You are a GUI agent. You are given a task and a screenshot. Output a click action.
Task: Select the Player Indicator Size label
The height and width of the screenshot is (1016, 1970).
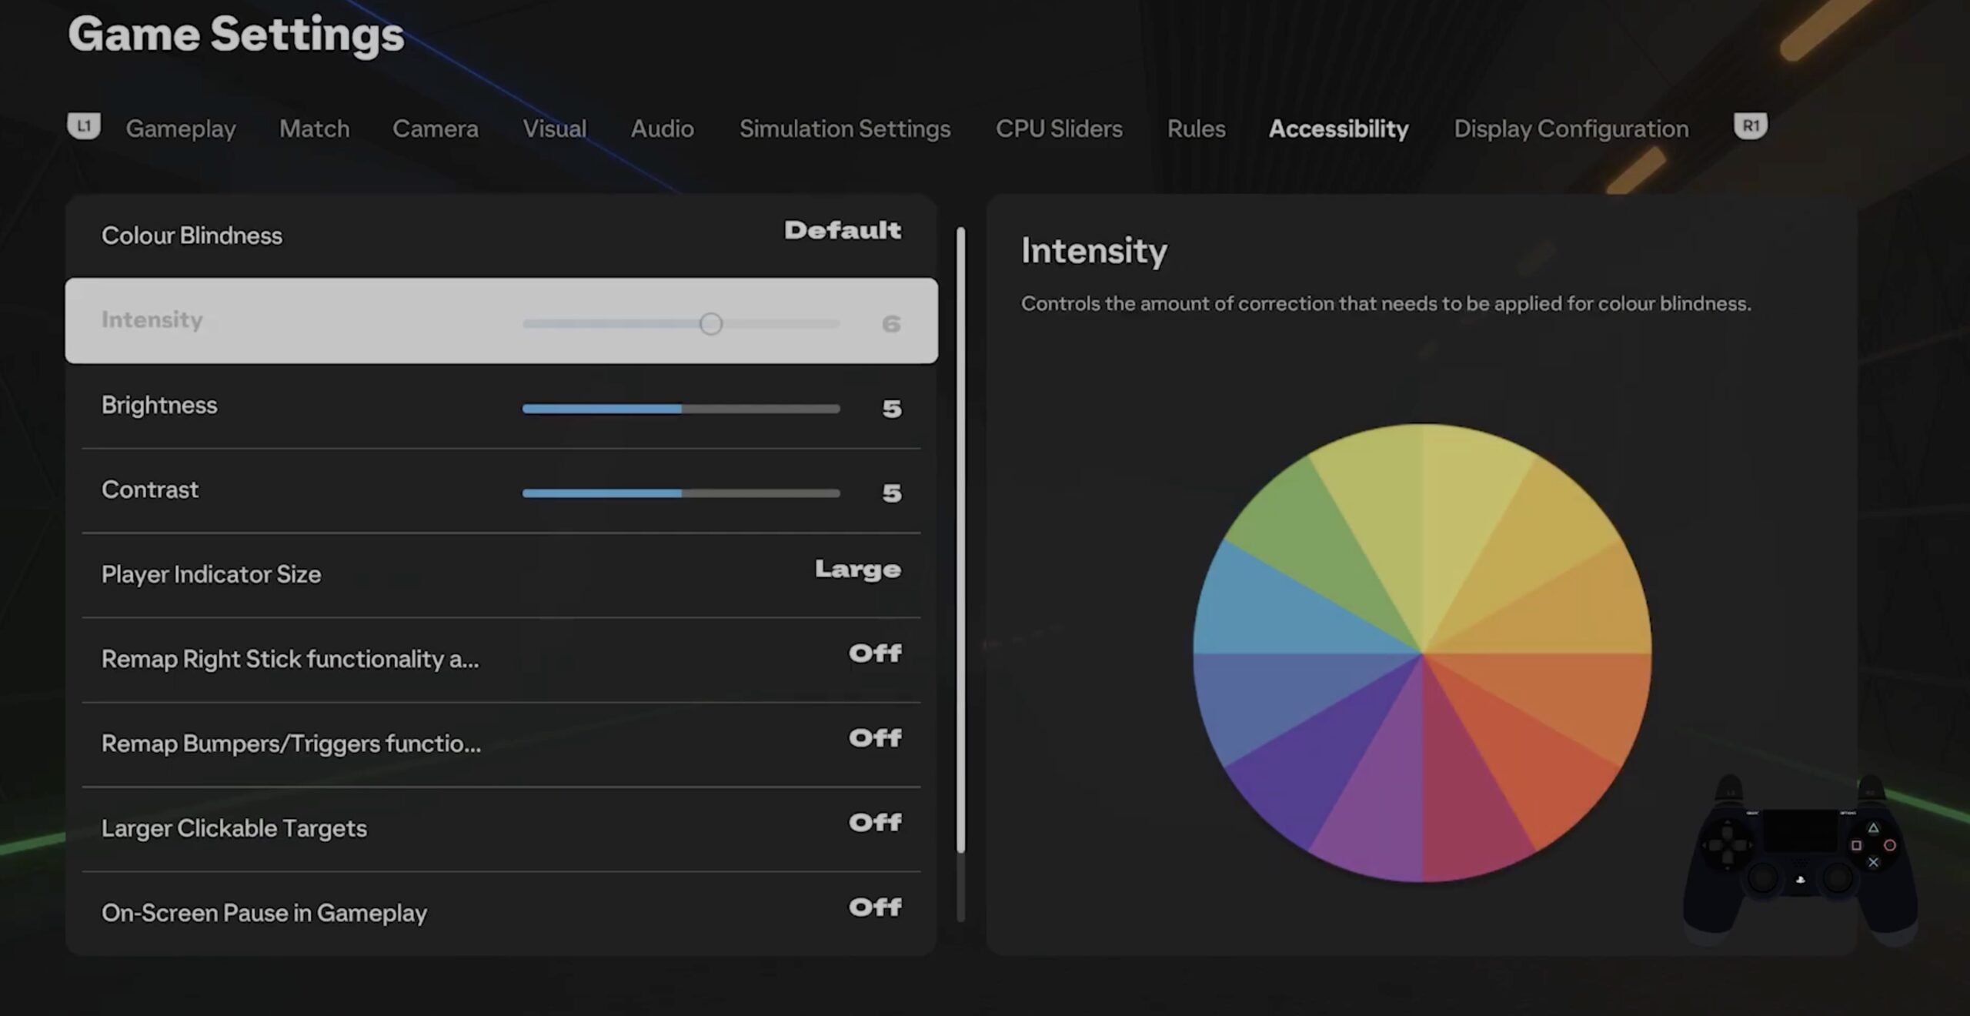point(211,574)
